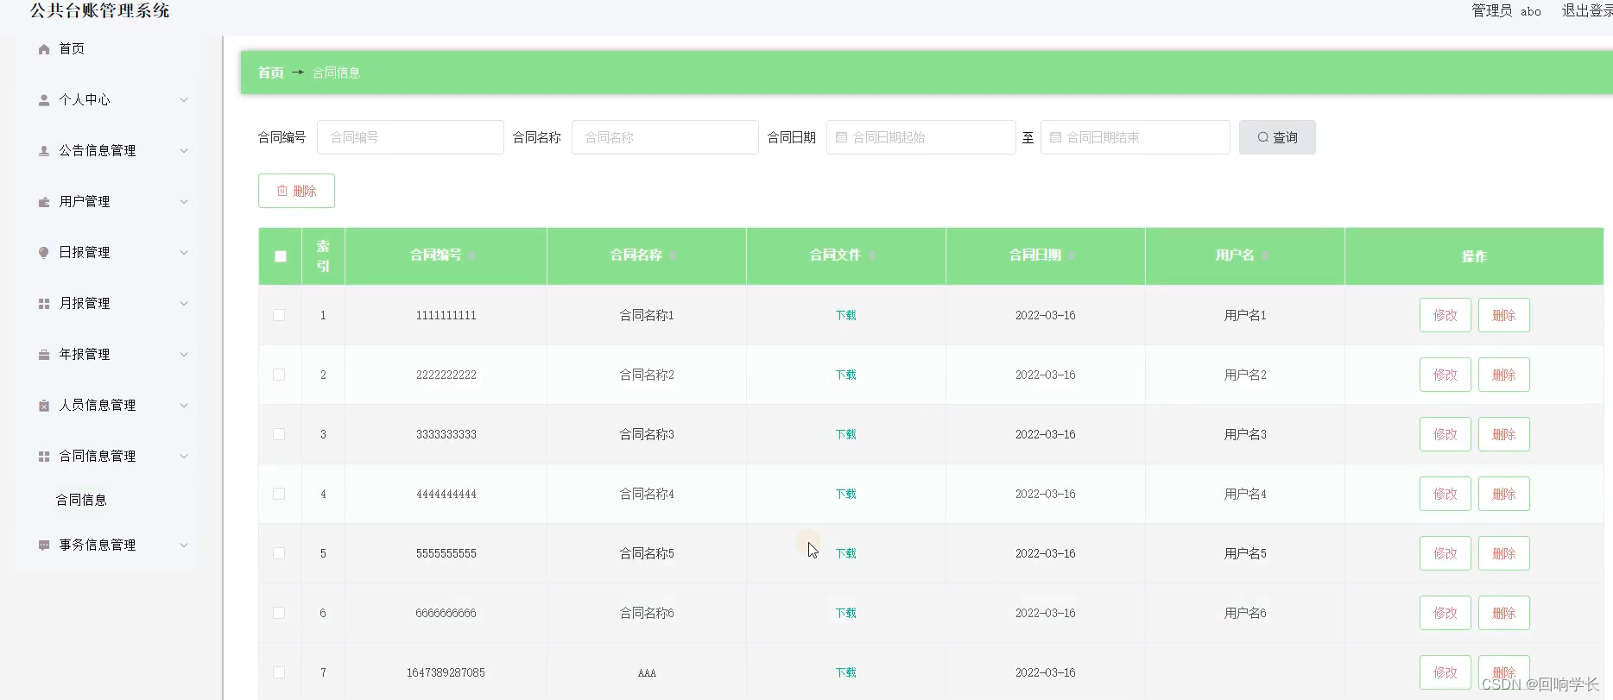Check the row for contract AAA
This screenshot has width=1613, height=700.
(279, 672)
